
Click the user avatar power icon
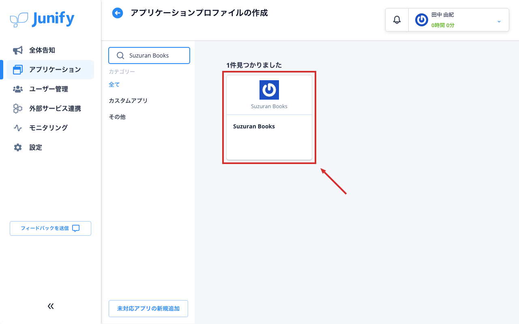422,20
